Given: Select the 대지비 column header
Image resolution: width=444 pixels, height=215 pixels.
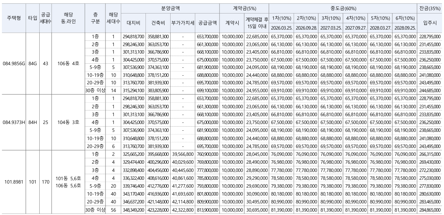Looking at the screenshot, I should [134, 23].
